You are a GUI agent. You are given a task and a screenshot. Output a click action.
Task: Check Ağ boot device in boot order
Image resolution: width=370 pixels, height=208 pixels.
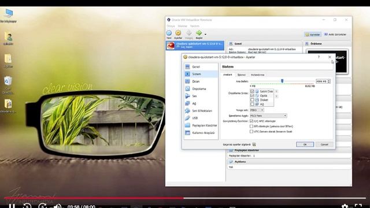(252, 104)
